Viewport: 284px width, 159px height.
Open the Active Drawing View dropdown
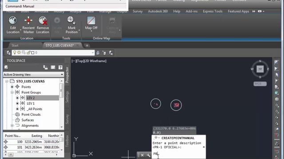pyautogui.click(x=62, y=75)
